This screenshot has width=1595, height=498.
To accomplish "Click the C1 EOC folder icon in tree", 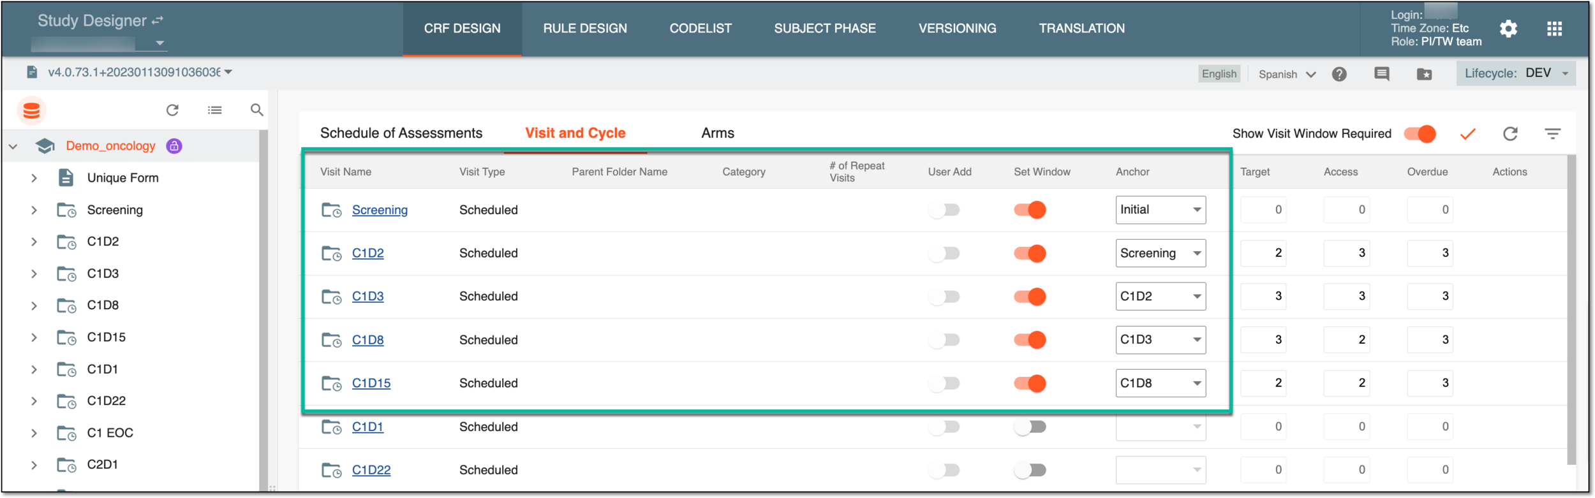I will (66, 433).
